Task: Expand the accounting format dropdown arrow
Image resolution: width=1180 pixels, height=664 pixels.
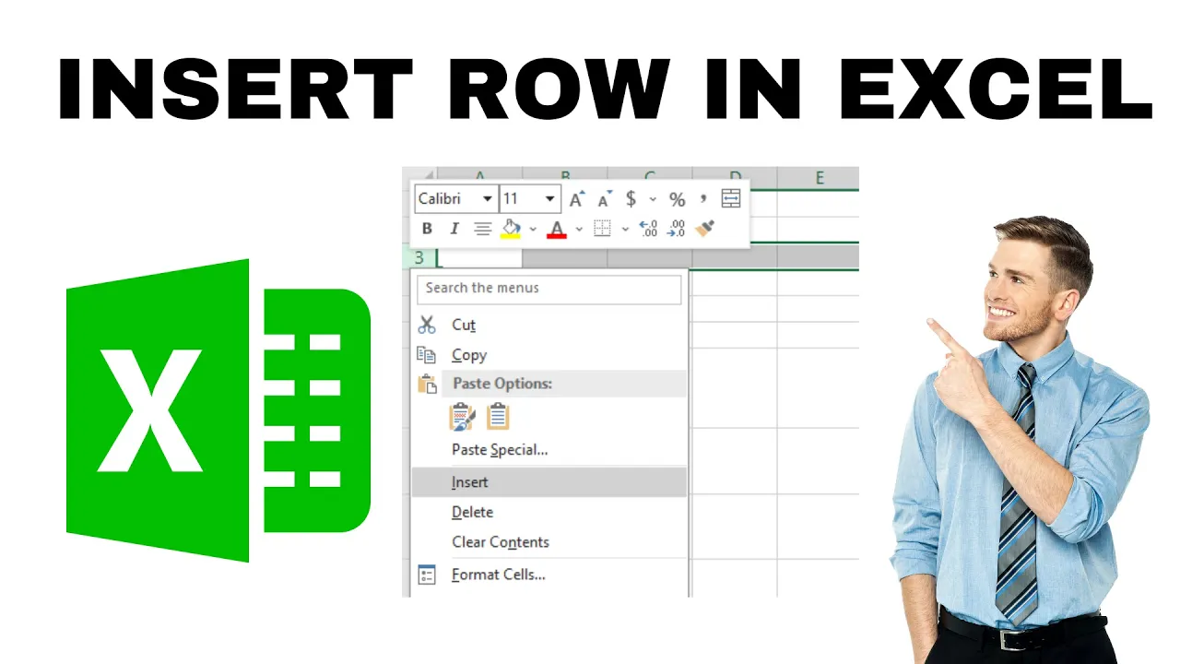Action: pos(653,199)
